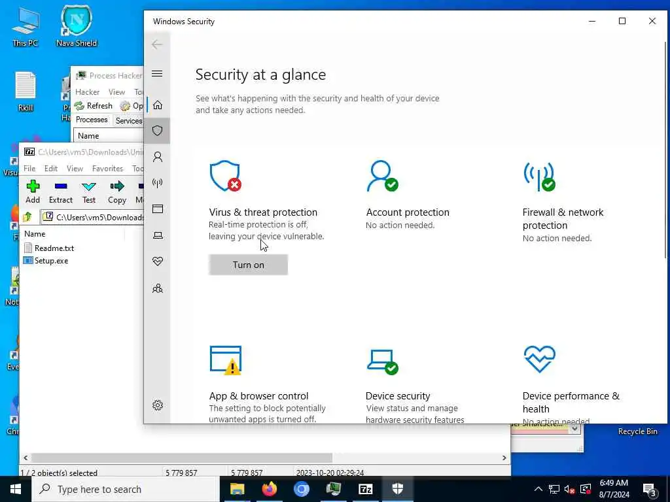Open Firefox from the taskbar

tap(269, 489)
